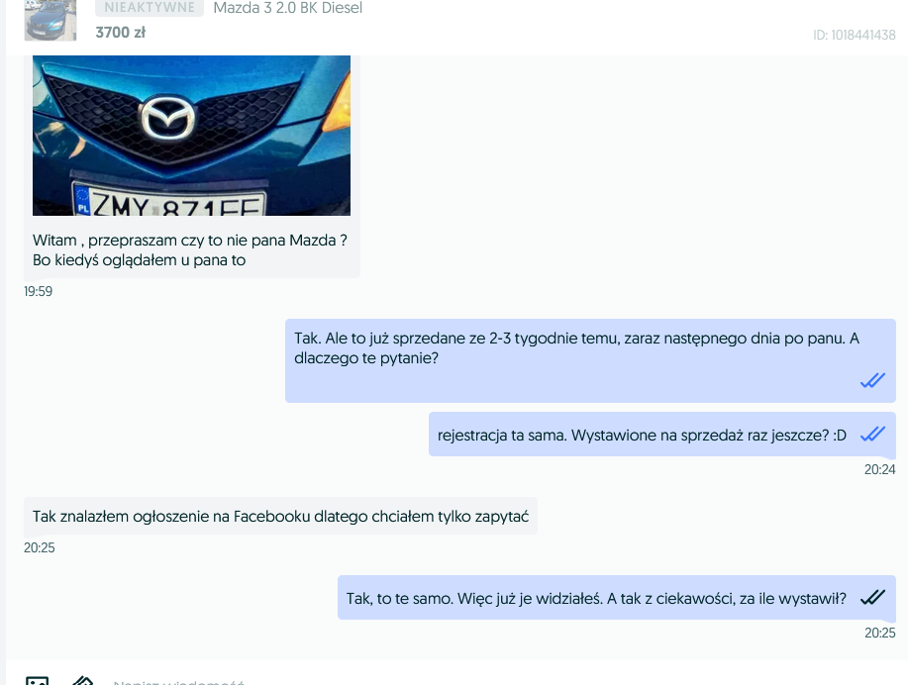The image size is (908, 685).
Task: Click the dark double checkmark on the last sent message
Action: [x=871, y=597]
